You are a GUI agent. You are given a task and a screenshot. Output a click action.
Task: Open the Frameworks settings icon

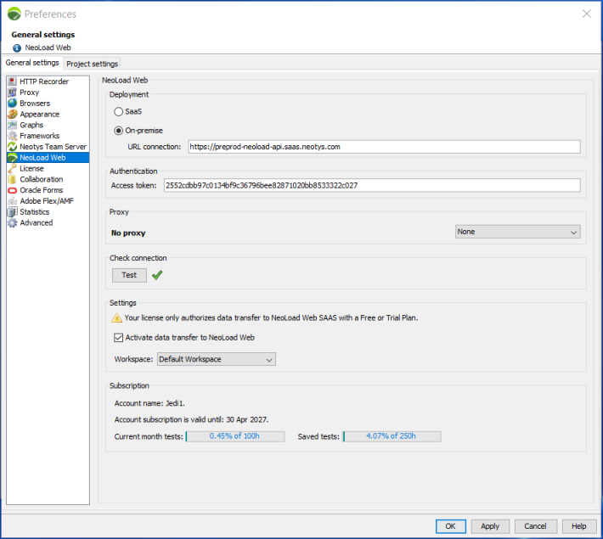[12, 136]
